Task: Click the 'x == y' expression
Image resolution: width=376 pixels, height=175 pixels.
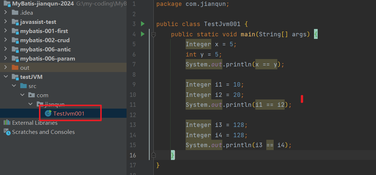Action: [x=266, y=65]
